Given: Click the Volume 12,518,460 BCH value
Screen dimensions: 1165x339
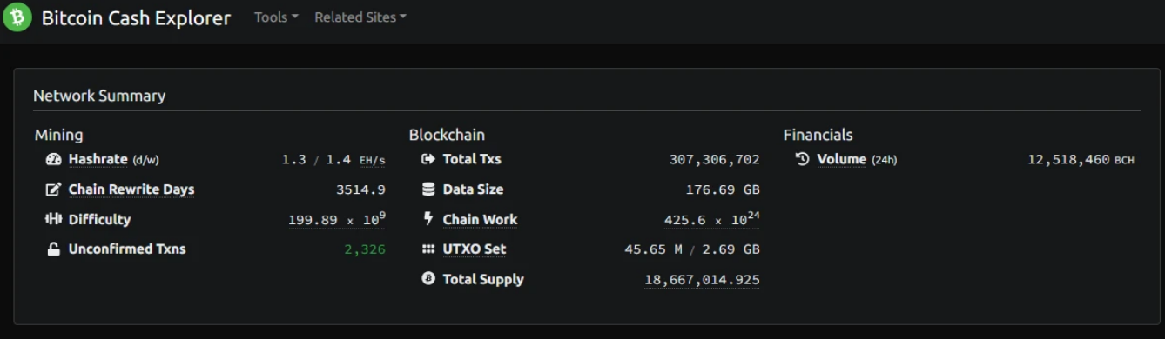Looking at the screenshot, I should pyautogui.click(x=1081, y=160).
